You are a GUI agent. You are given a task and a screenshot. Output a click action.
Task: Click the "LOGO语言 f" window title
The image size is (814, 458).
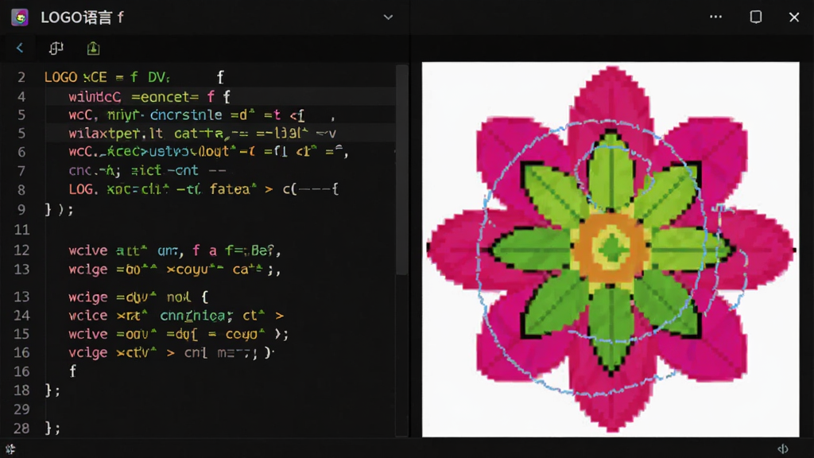(x=82, y=17)
